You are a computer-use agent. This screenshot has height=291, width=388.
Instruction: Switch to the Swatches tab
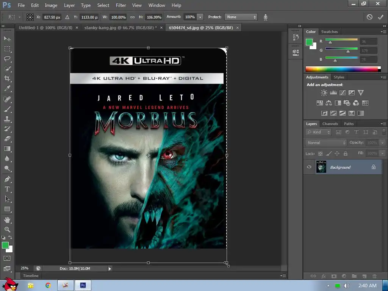click(329, 32)
